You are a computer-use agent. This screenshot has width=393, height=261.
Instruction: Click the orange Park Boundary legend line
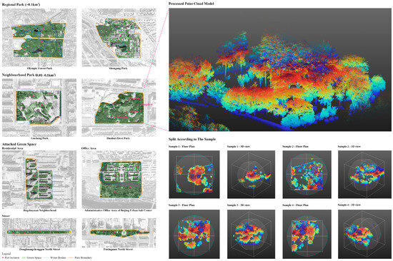point(71,257)
